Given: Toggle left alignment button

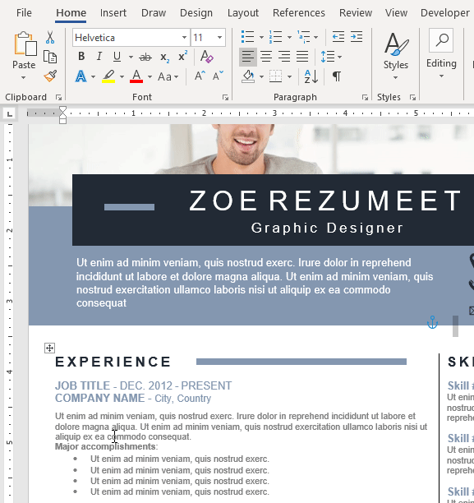Looking at the screenshot, I should [x=248, y=57].
